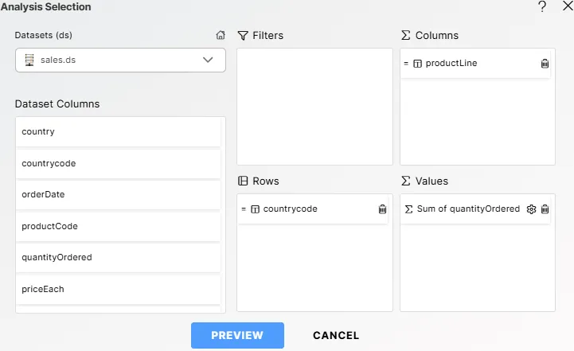Select the productCode dataset column
This screenshot has width=574, height=351.
pos(118,226)
